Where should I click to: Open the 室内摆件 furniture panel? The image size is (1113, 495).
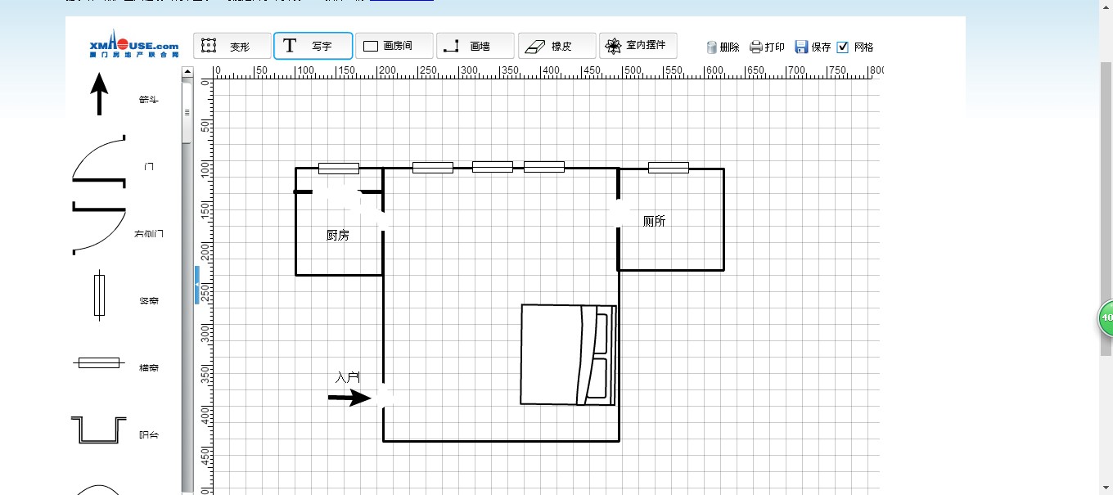pyautogui.click(x=638, y=46)
